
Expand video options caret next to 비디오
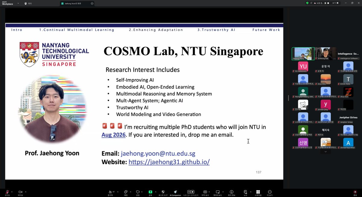[x=26, y=192]
